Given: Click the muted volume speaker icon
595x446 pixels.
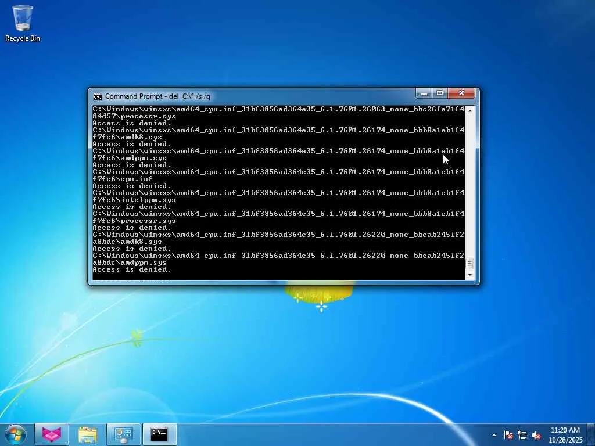Looking at the screenshot, I should click(536, 435).
